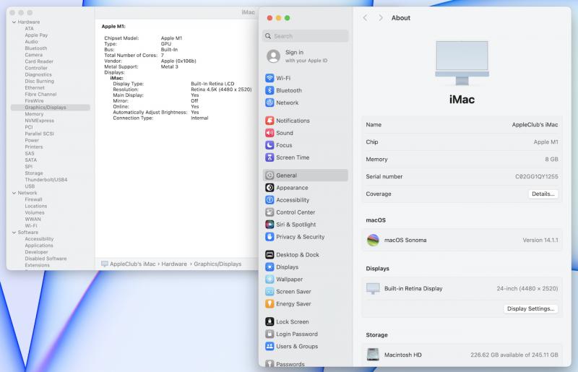Click the Resolution Retina 4.5K value

(x=221, y=90)
